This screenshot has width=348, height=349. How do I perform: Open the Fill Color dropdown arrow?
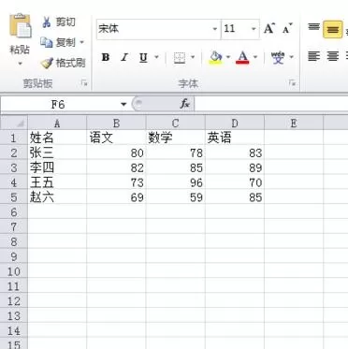click(x=228, y=57)
